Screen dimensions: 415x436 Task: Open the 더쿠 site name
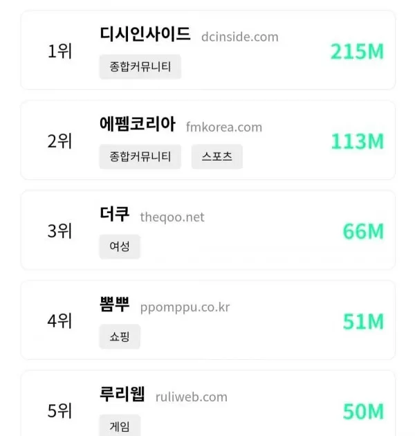(x=115, y=214)
